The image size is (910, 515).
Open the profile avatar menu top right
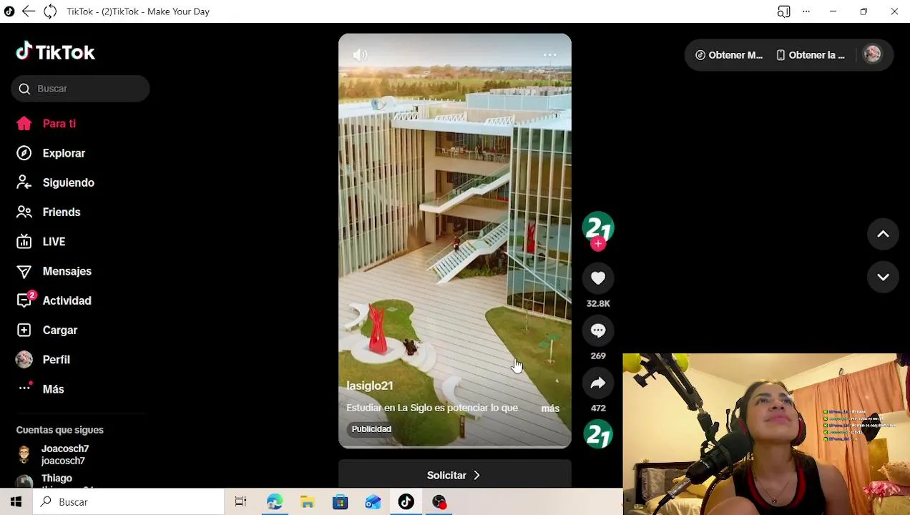[872, 54]
